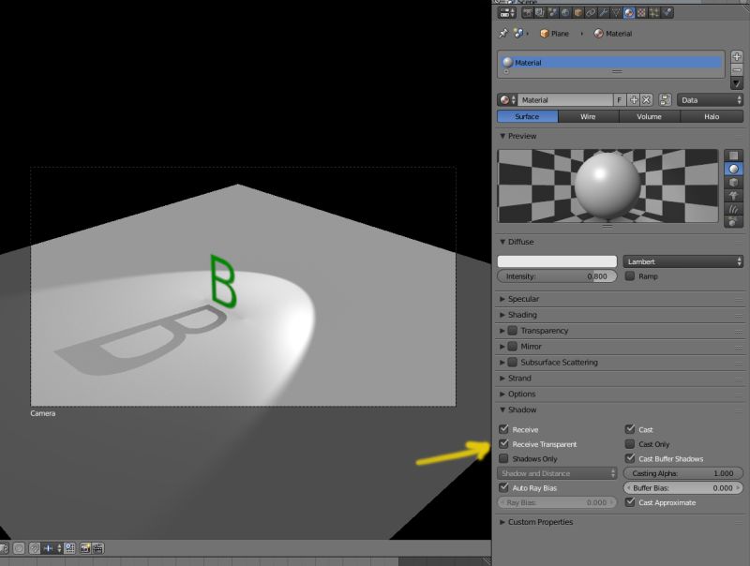Click the OpenGL render animation clapper icon
The image size is (750, 566).
(97, 548)
